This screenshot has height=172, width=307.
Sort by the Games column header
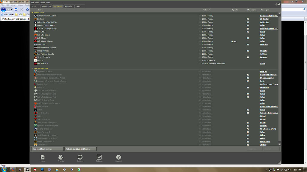(41, 10)
